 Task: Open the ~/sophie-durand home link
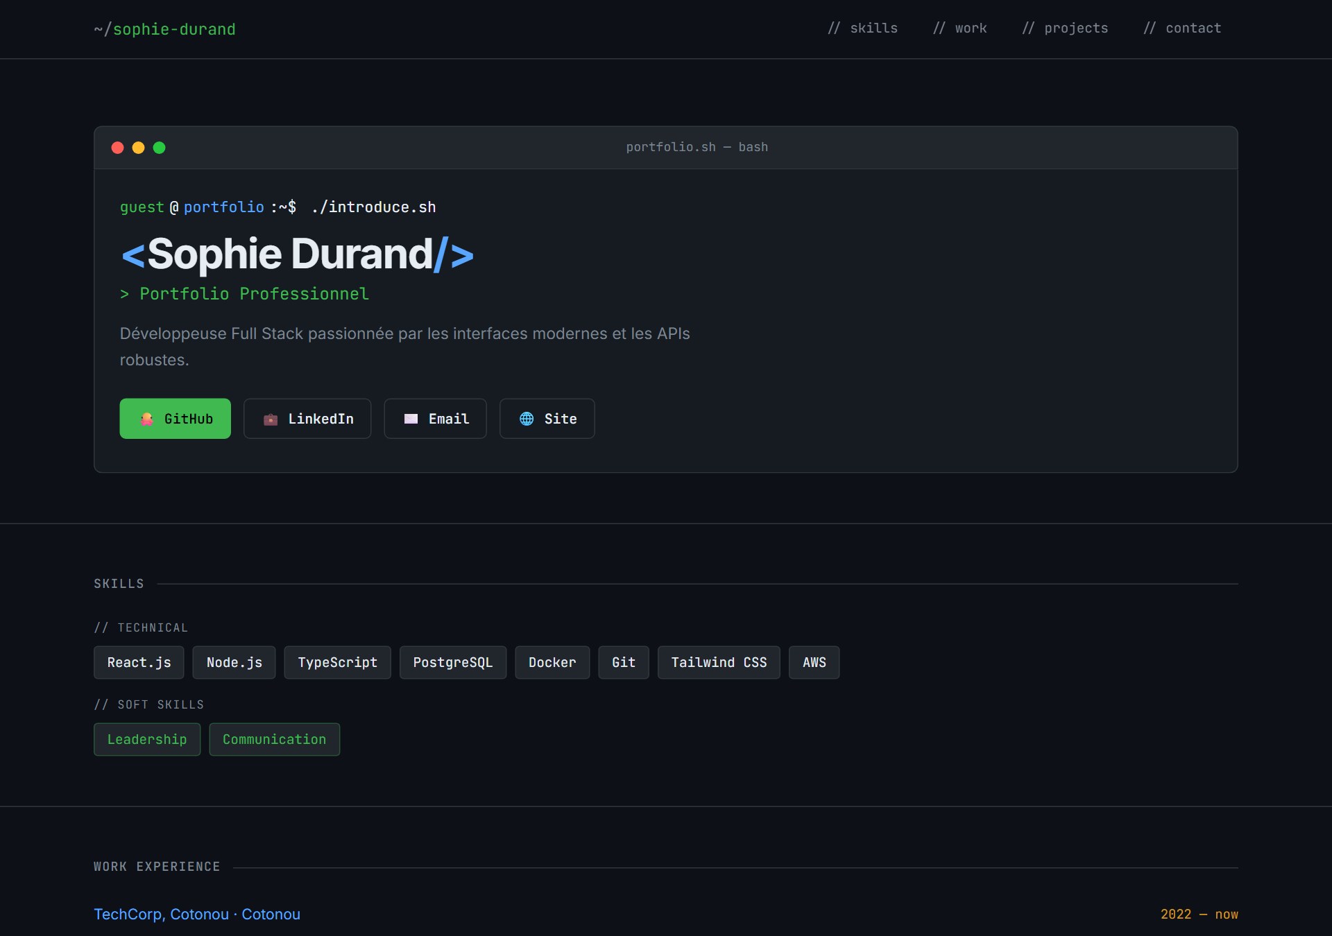(164, 29)
